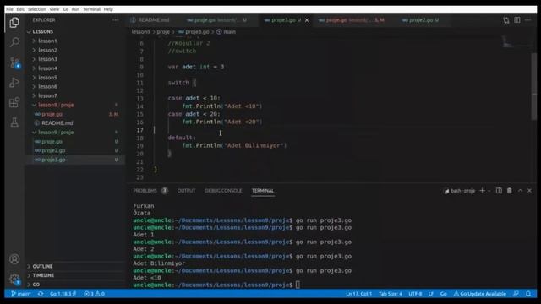Change the UTF-8 encoding
The height and width of the screenshot is (304, 541).
(x=415, y=294)
